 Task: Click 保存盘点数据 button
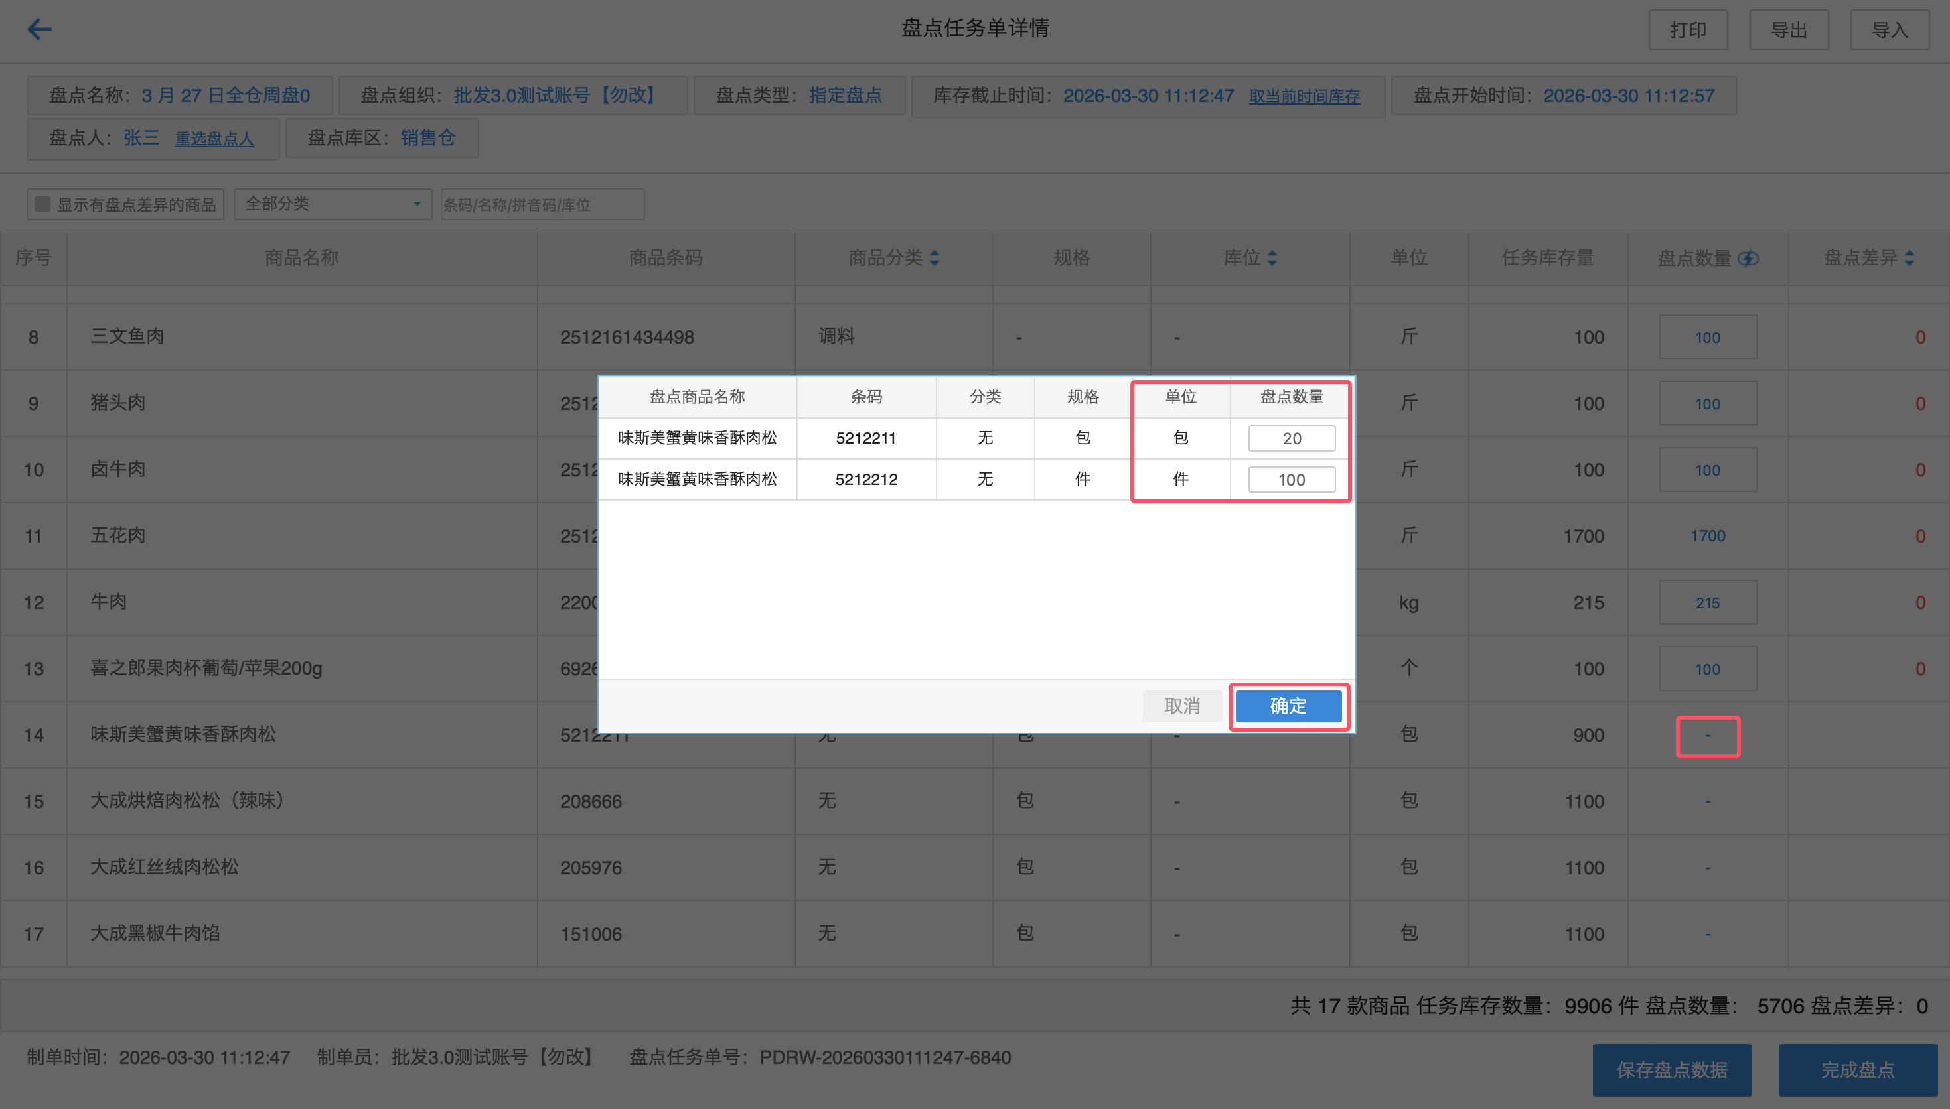(x=1671, y=1069)
